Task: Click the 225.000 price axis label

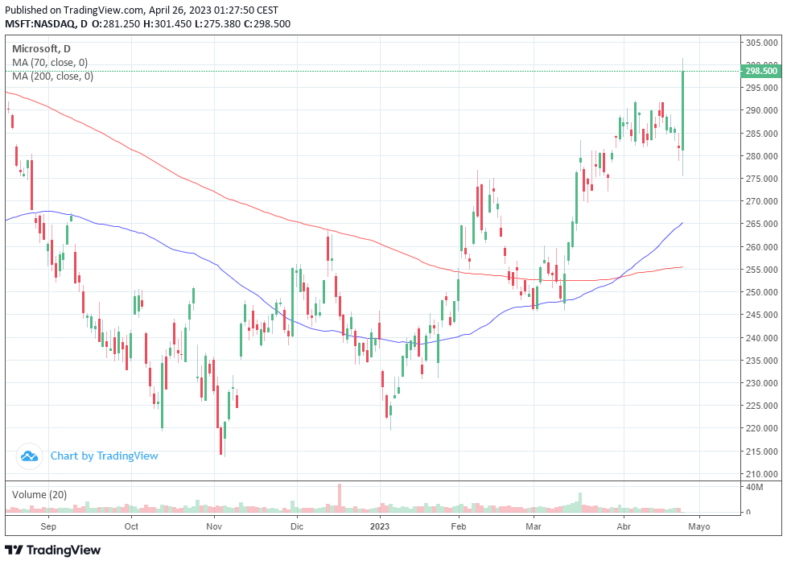Action: 761,406
